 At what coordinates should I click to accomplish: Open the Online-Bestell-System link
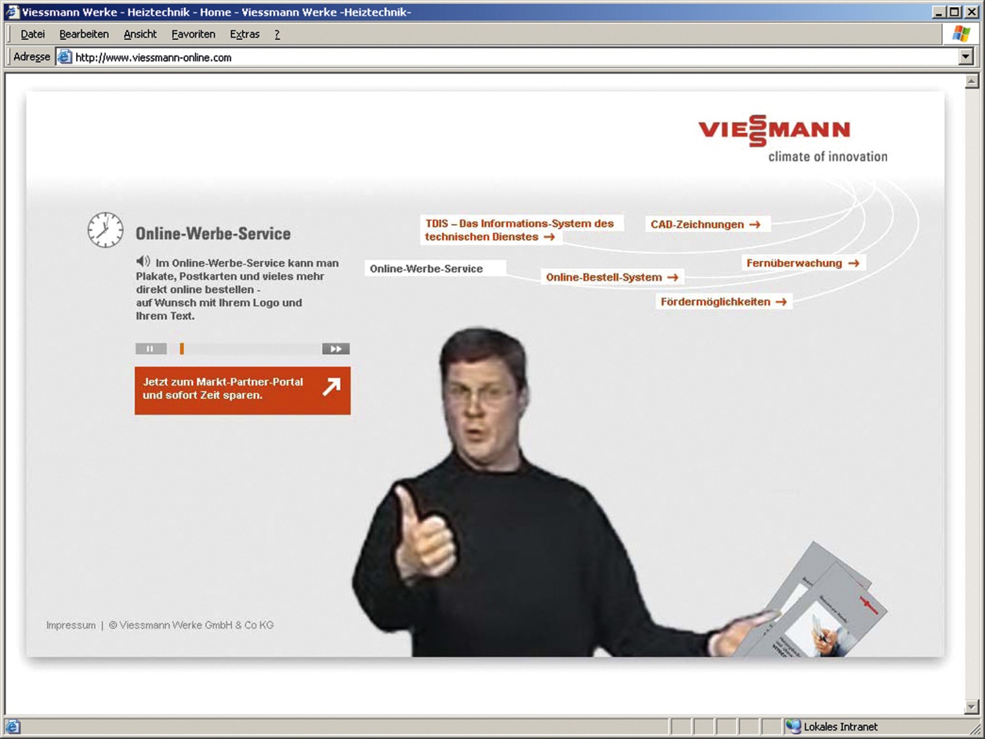tap(611, 277)
